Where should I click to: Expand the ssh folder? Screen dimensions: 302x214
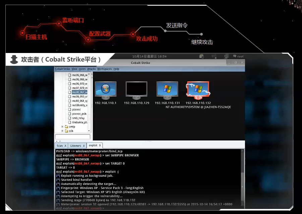pos(62,131)
